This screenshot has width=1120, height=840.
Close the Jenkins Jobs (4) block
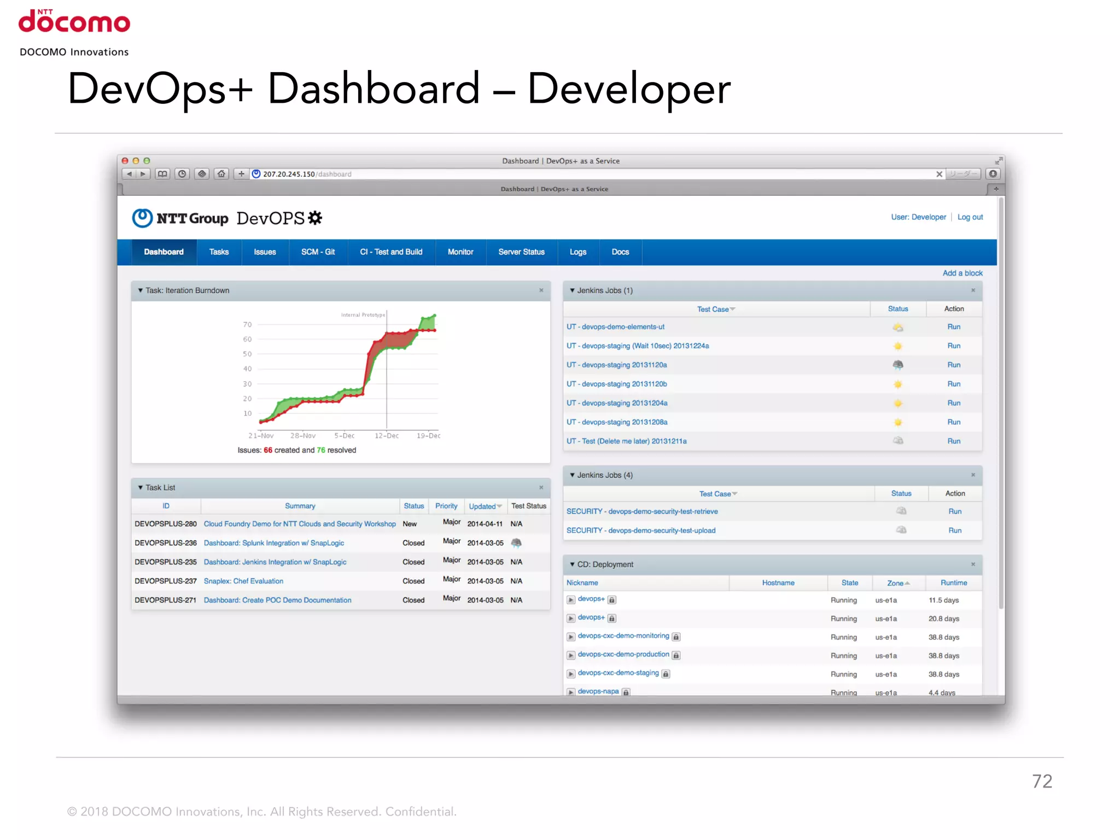(x=973, y=475)
